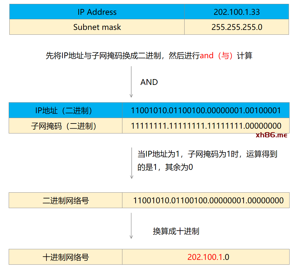Select the 二进制网络号 label cell
The image size is (297, 275).
(x=65, y=201)
